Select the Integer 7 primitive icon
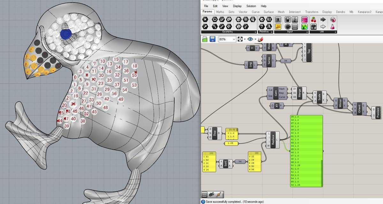 coord(261,27)
